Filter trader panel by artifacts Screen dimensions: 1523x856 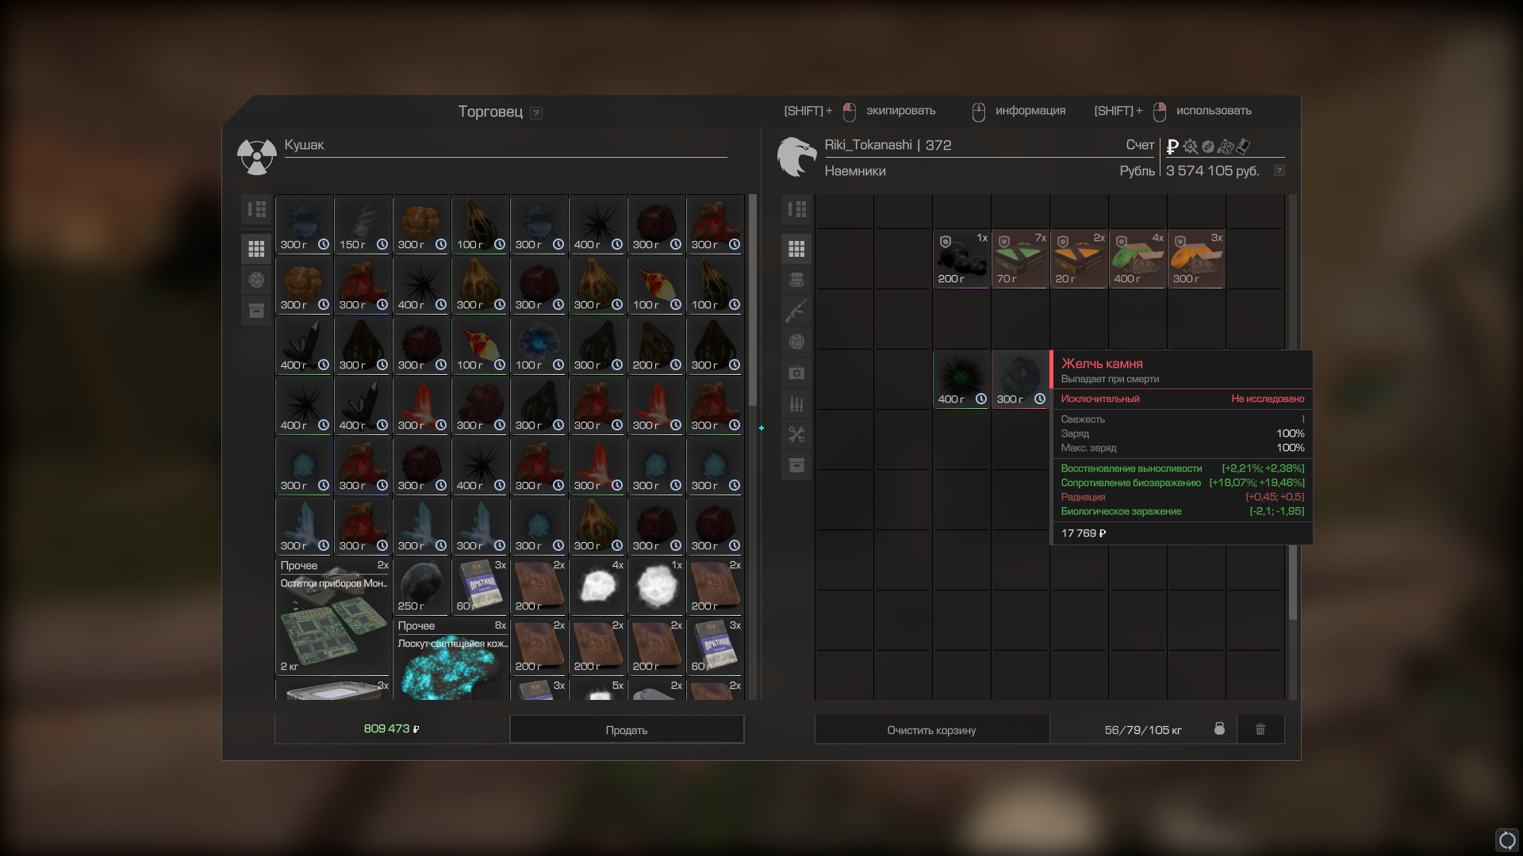tap(256, 280)
